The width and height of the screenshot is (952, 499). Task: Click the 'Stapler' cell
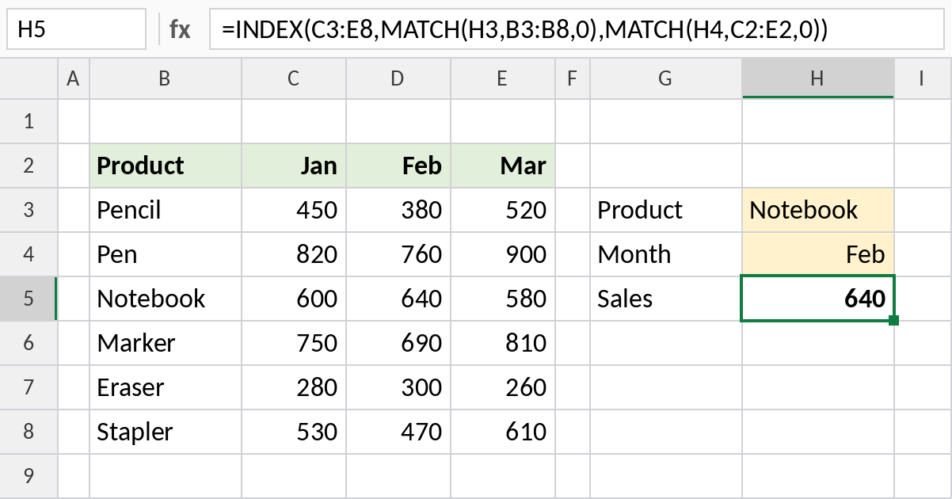point(166,432)
